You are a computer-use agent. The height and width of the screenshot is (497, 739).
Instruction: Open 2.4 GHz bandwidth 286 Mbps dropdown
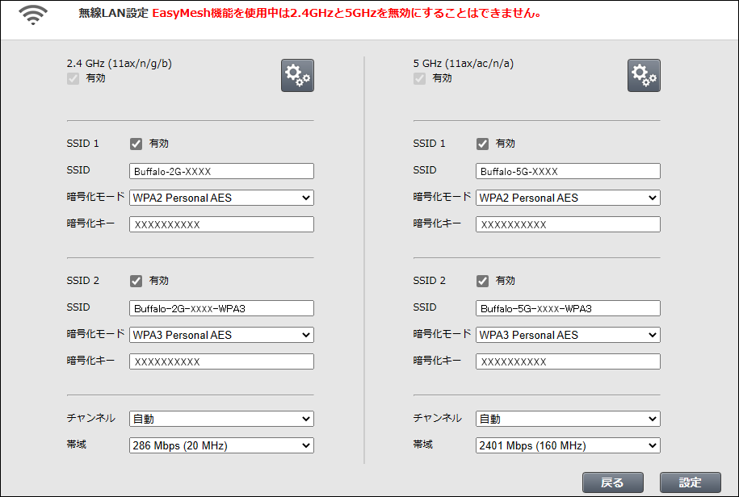[x=221, y=445]
